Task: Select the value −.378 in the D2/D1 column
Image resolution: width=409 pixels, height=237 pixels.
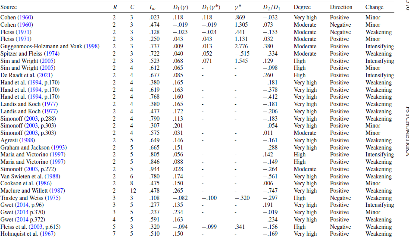Action: (270, 90)
